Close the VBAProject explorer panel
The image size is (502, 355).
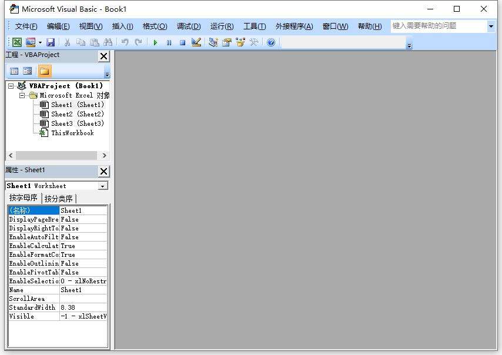tap(103, 56)
